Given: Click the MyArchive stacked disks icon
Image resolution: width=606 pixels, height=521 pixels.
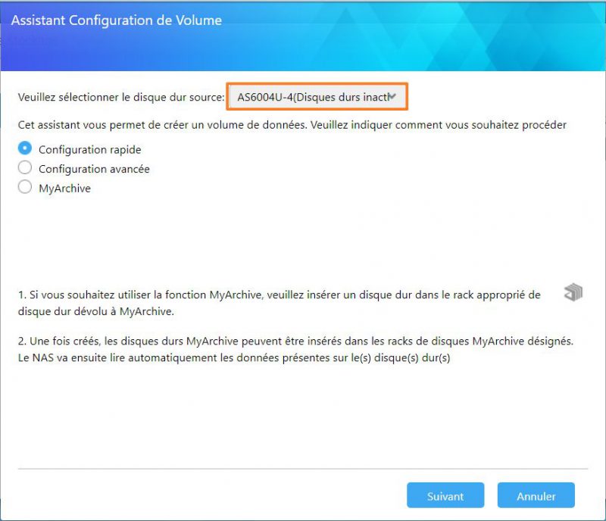Looking at the screenshot, I should coord(573,292).
